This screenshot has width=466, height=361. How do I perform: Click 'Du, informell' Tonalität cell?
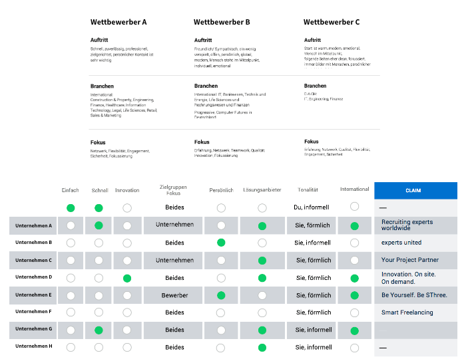311,207
